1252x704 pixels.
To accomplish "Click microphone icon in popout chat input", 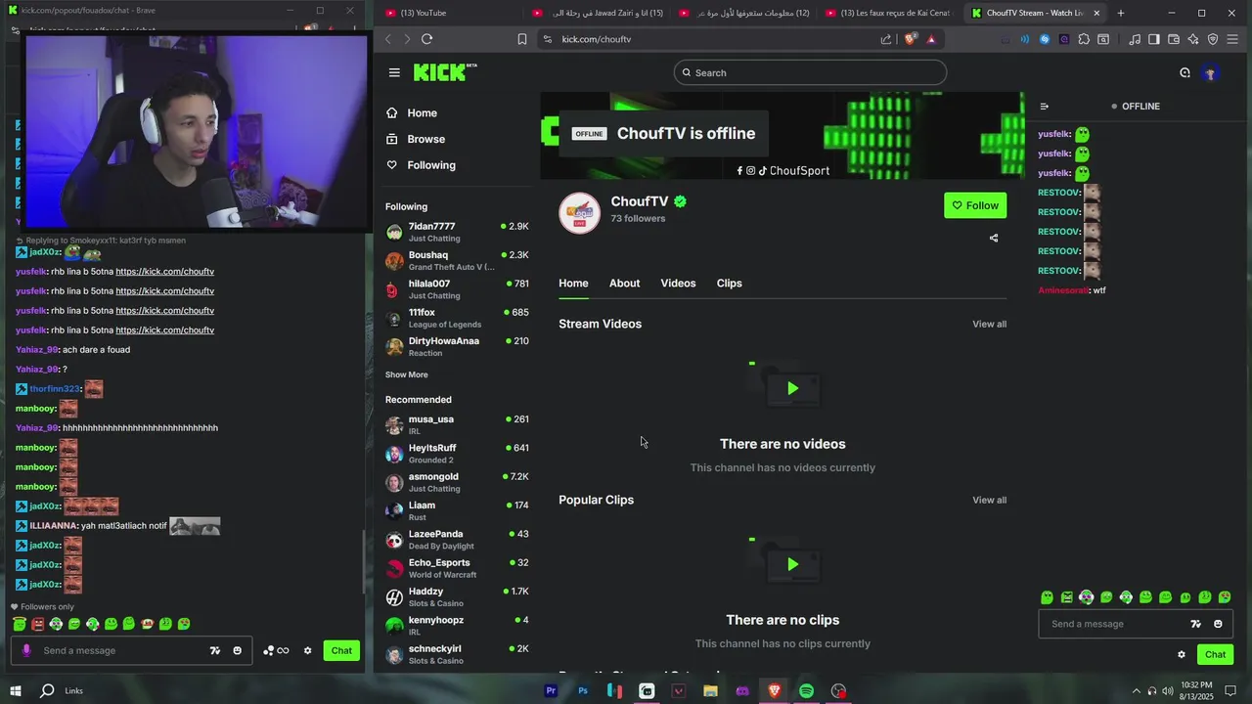I will point(26,650).
